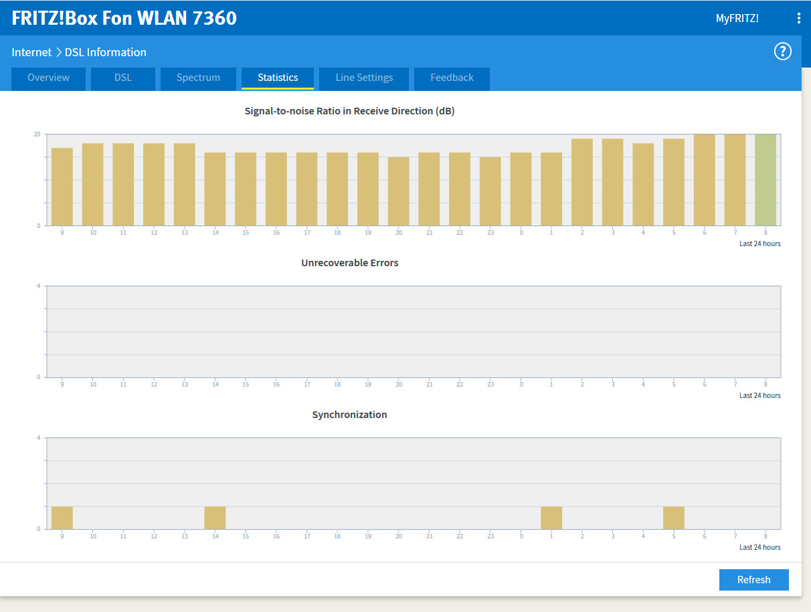Click the Statistics tab

tap(278, 78)
